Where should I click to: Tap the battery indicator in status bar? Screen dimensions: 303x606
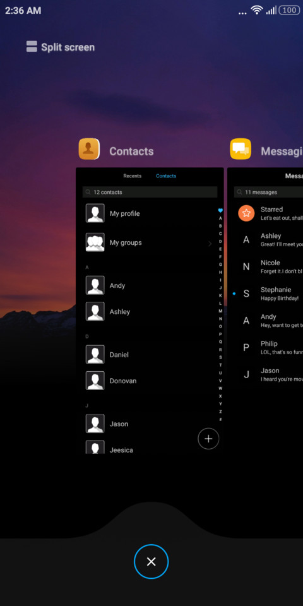289,10
